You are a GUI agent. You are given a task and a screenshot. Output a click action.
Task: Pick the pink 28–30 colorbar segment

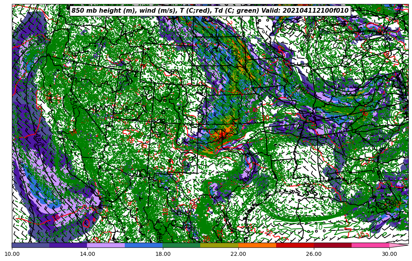(370, 246)
